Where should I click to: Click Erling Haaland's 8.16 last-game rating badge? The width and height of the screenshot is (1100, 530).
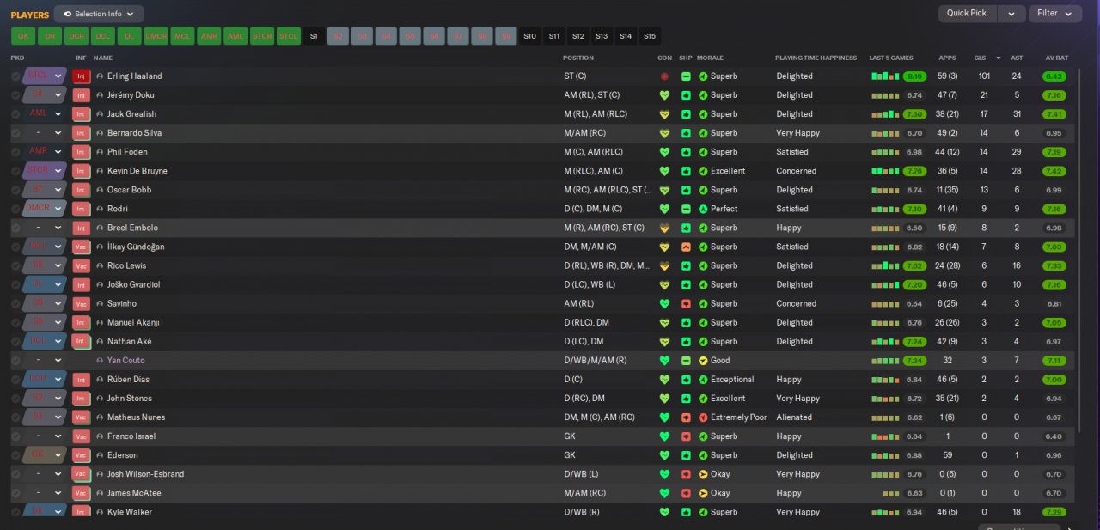tap(914, 76)
